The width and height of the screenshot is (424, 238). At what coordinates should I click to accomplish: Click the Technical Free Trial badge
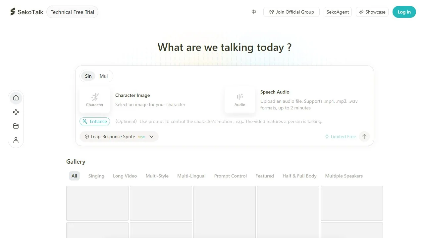(x=73, y=12)
